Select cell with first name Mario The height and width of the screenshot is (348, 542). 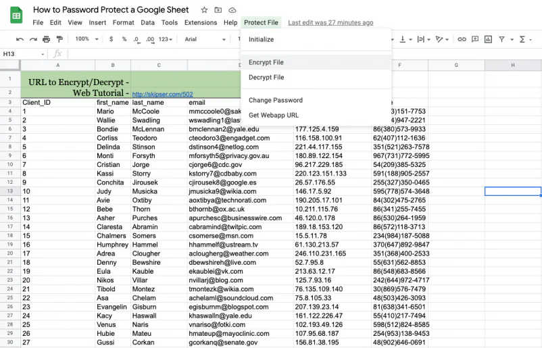pos(113,111)
